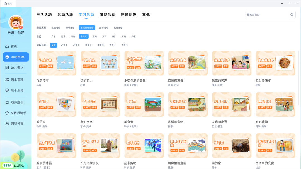Open 园所设置 gear icon

(7, 123)
